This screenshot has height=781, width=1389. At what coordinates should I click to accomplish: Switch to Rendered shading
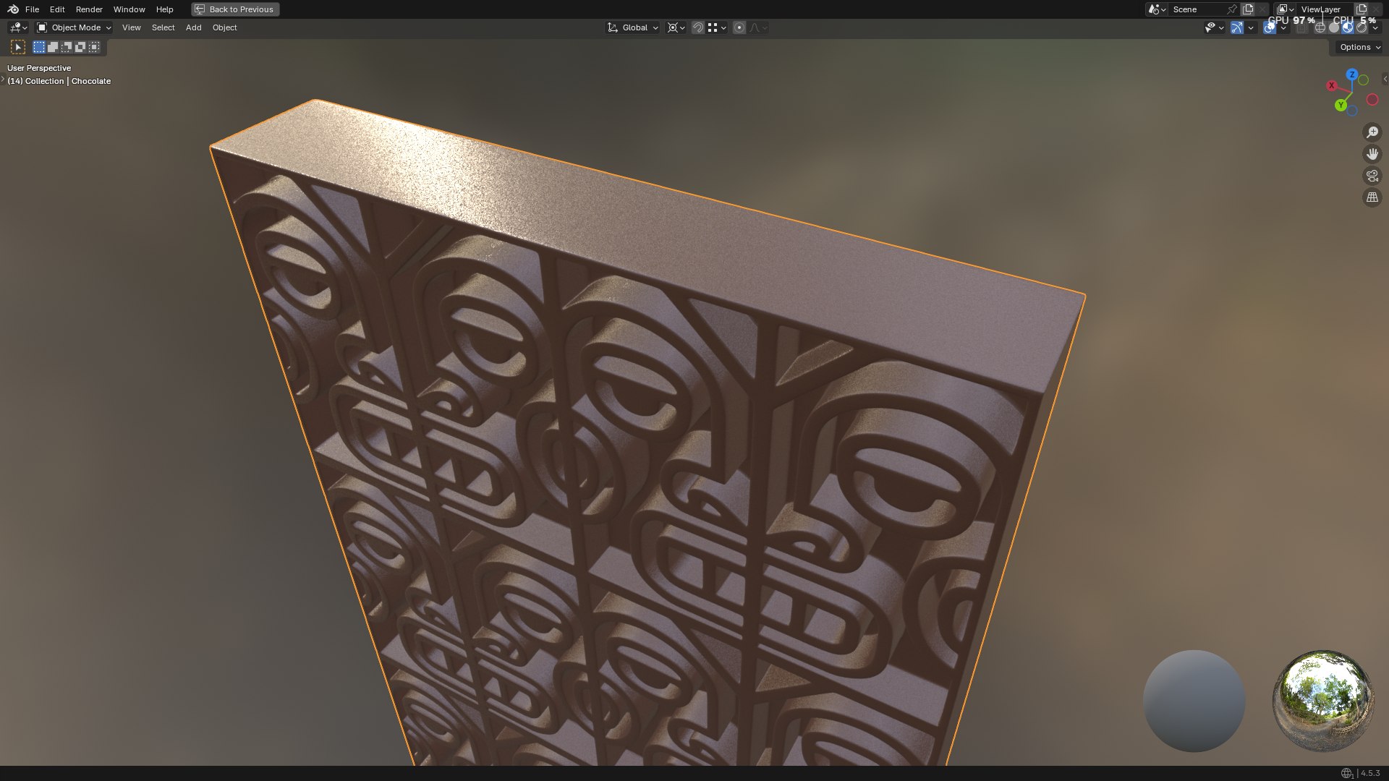(1362, 27)
